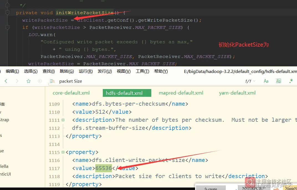Collapse the property fold at line 1115
The height and width of the screenshot is (190, 297).
pos(63,152)
